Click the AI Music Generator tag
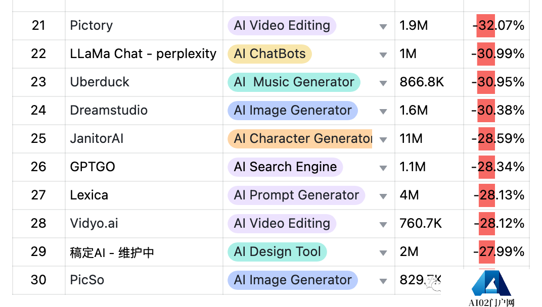This screenshot has height=307, width=542. pos(294,82)
